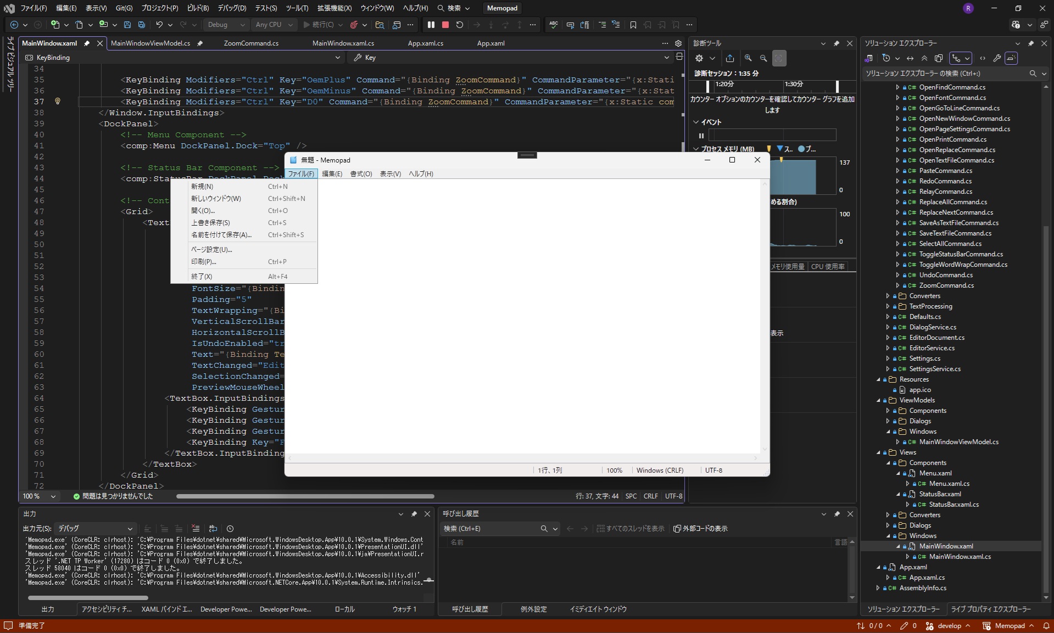Viewport: 1054px width, 633px height.
Task: Open Properties with the wrench icon
Action: coord(996,58)
